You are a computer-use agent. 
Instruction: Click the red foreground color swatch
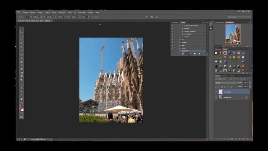21,108
